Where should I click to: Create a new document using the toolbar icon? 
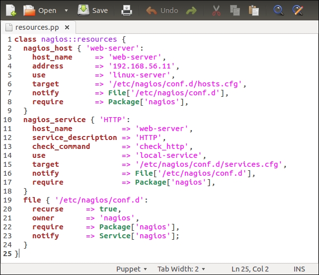coord(10,10)
